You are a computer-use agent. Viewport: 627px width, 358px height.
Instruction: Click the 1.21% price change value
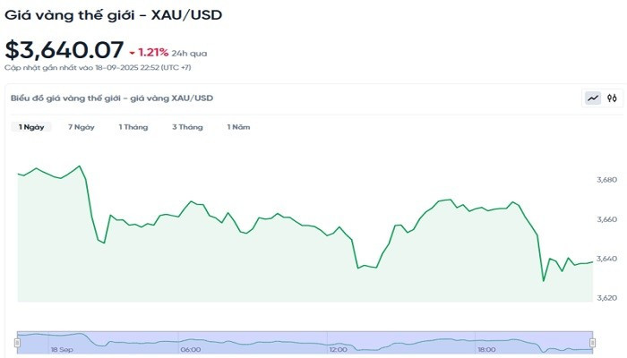point(154,53)
